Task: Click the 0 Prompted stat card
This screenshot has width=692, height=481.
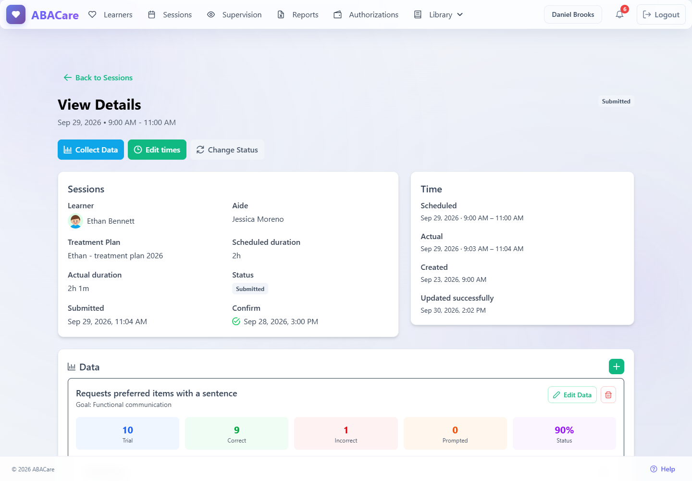Action: coord(455,433)
